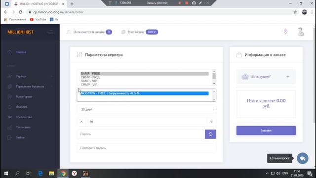The height and width of the screenshot is (178, 316).
Task: Launch Microsoft Edge from the taskbar
Action: point(40,174)
